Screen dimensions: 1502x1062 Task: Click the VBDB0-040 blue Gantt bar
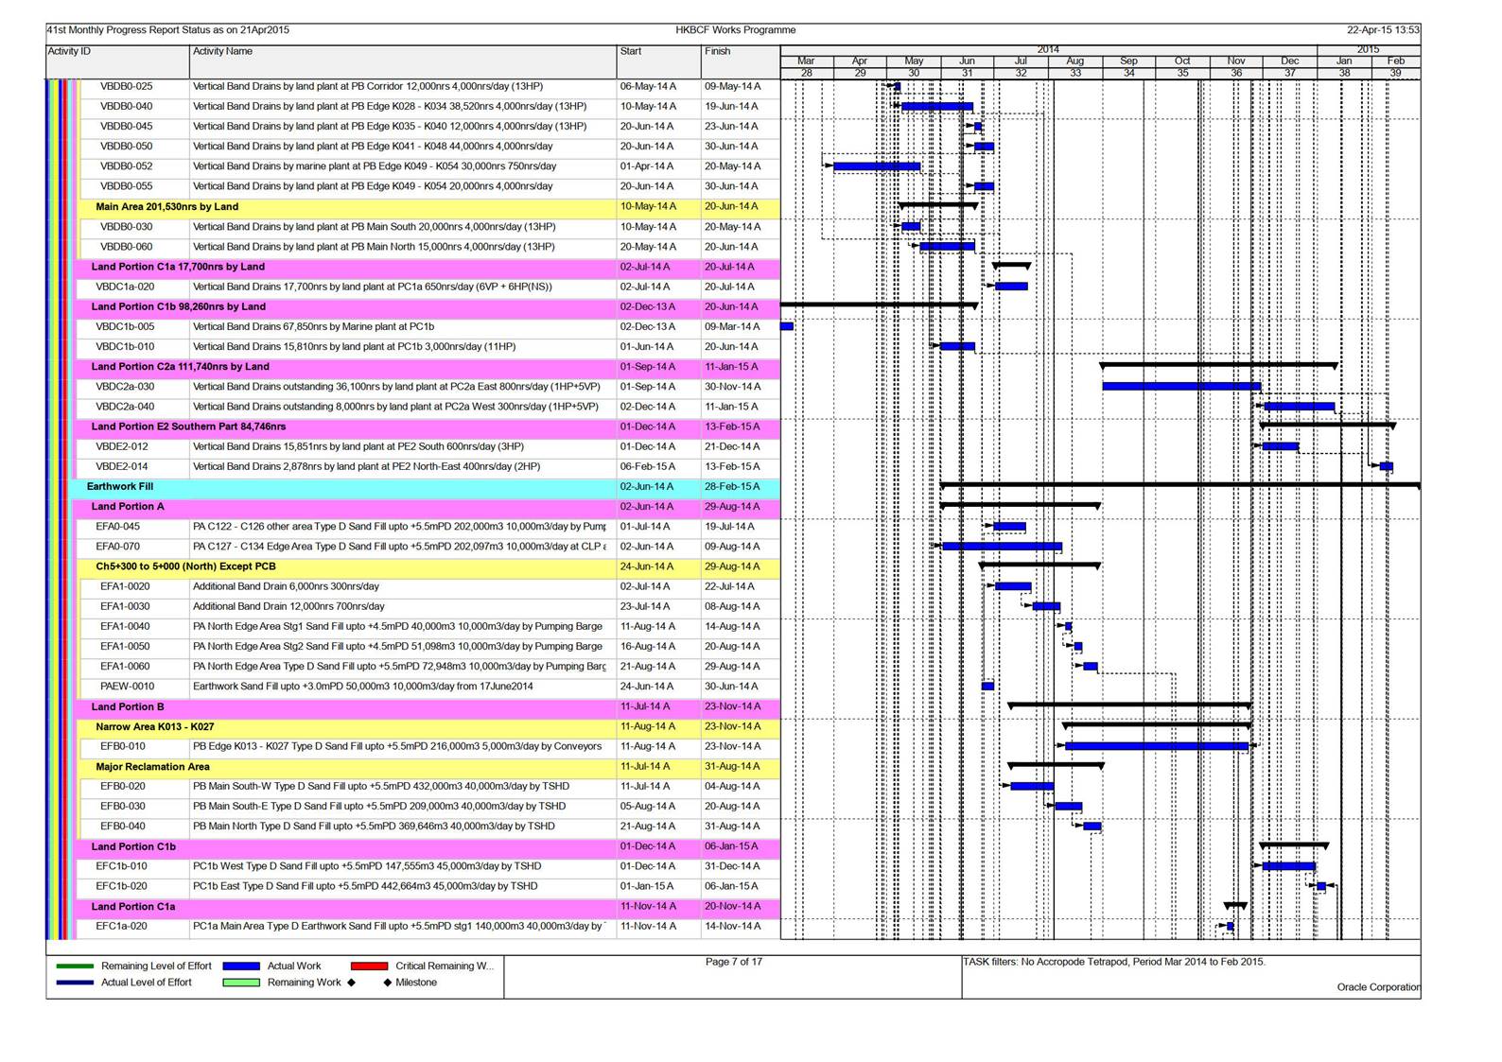pyautogui.click(x=937, y=107)
